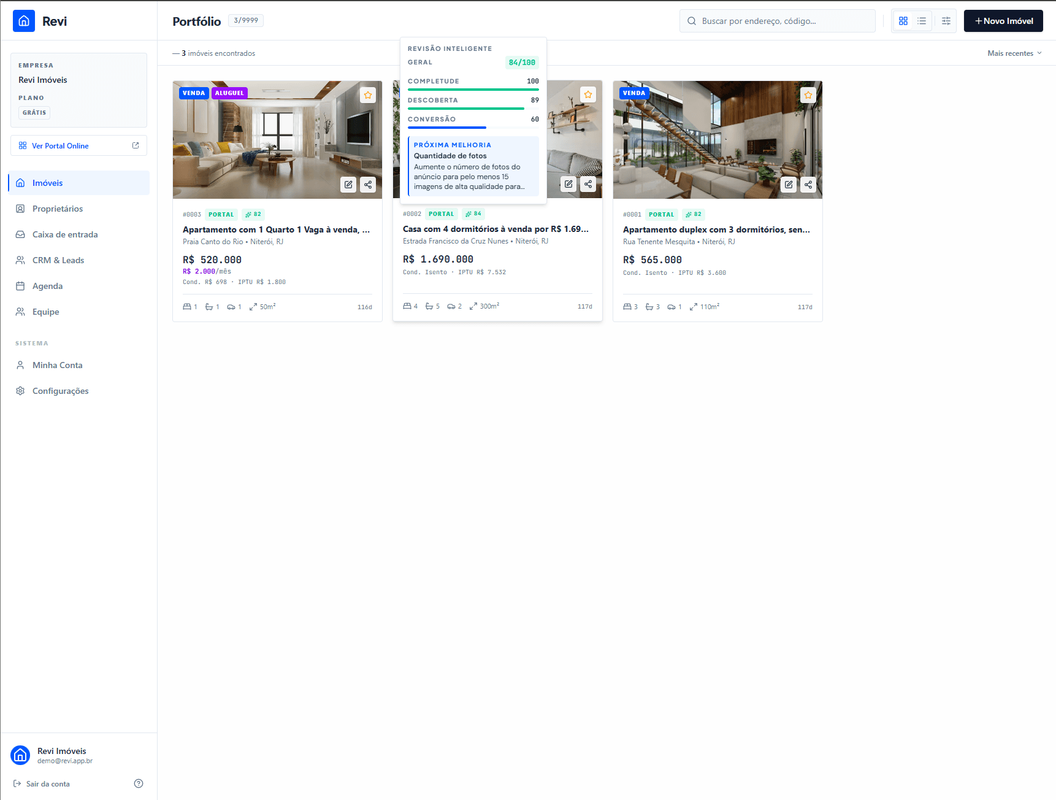Open the Apartamento duplex com 3 dormitórios title
Screen dimensions: 1056x800
coord(716,229)
